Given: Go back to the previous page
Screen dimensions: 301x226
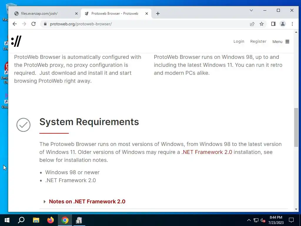Looking at the screenshot, I should click(x=15, y=24).
